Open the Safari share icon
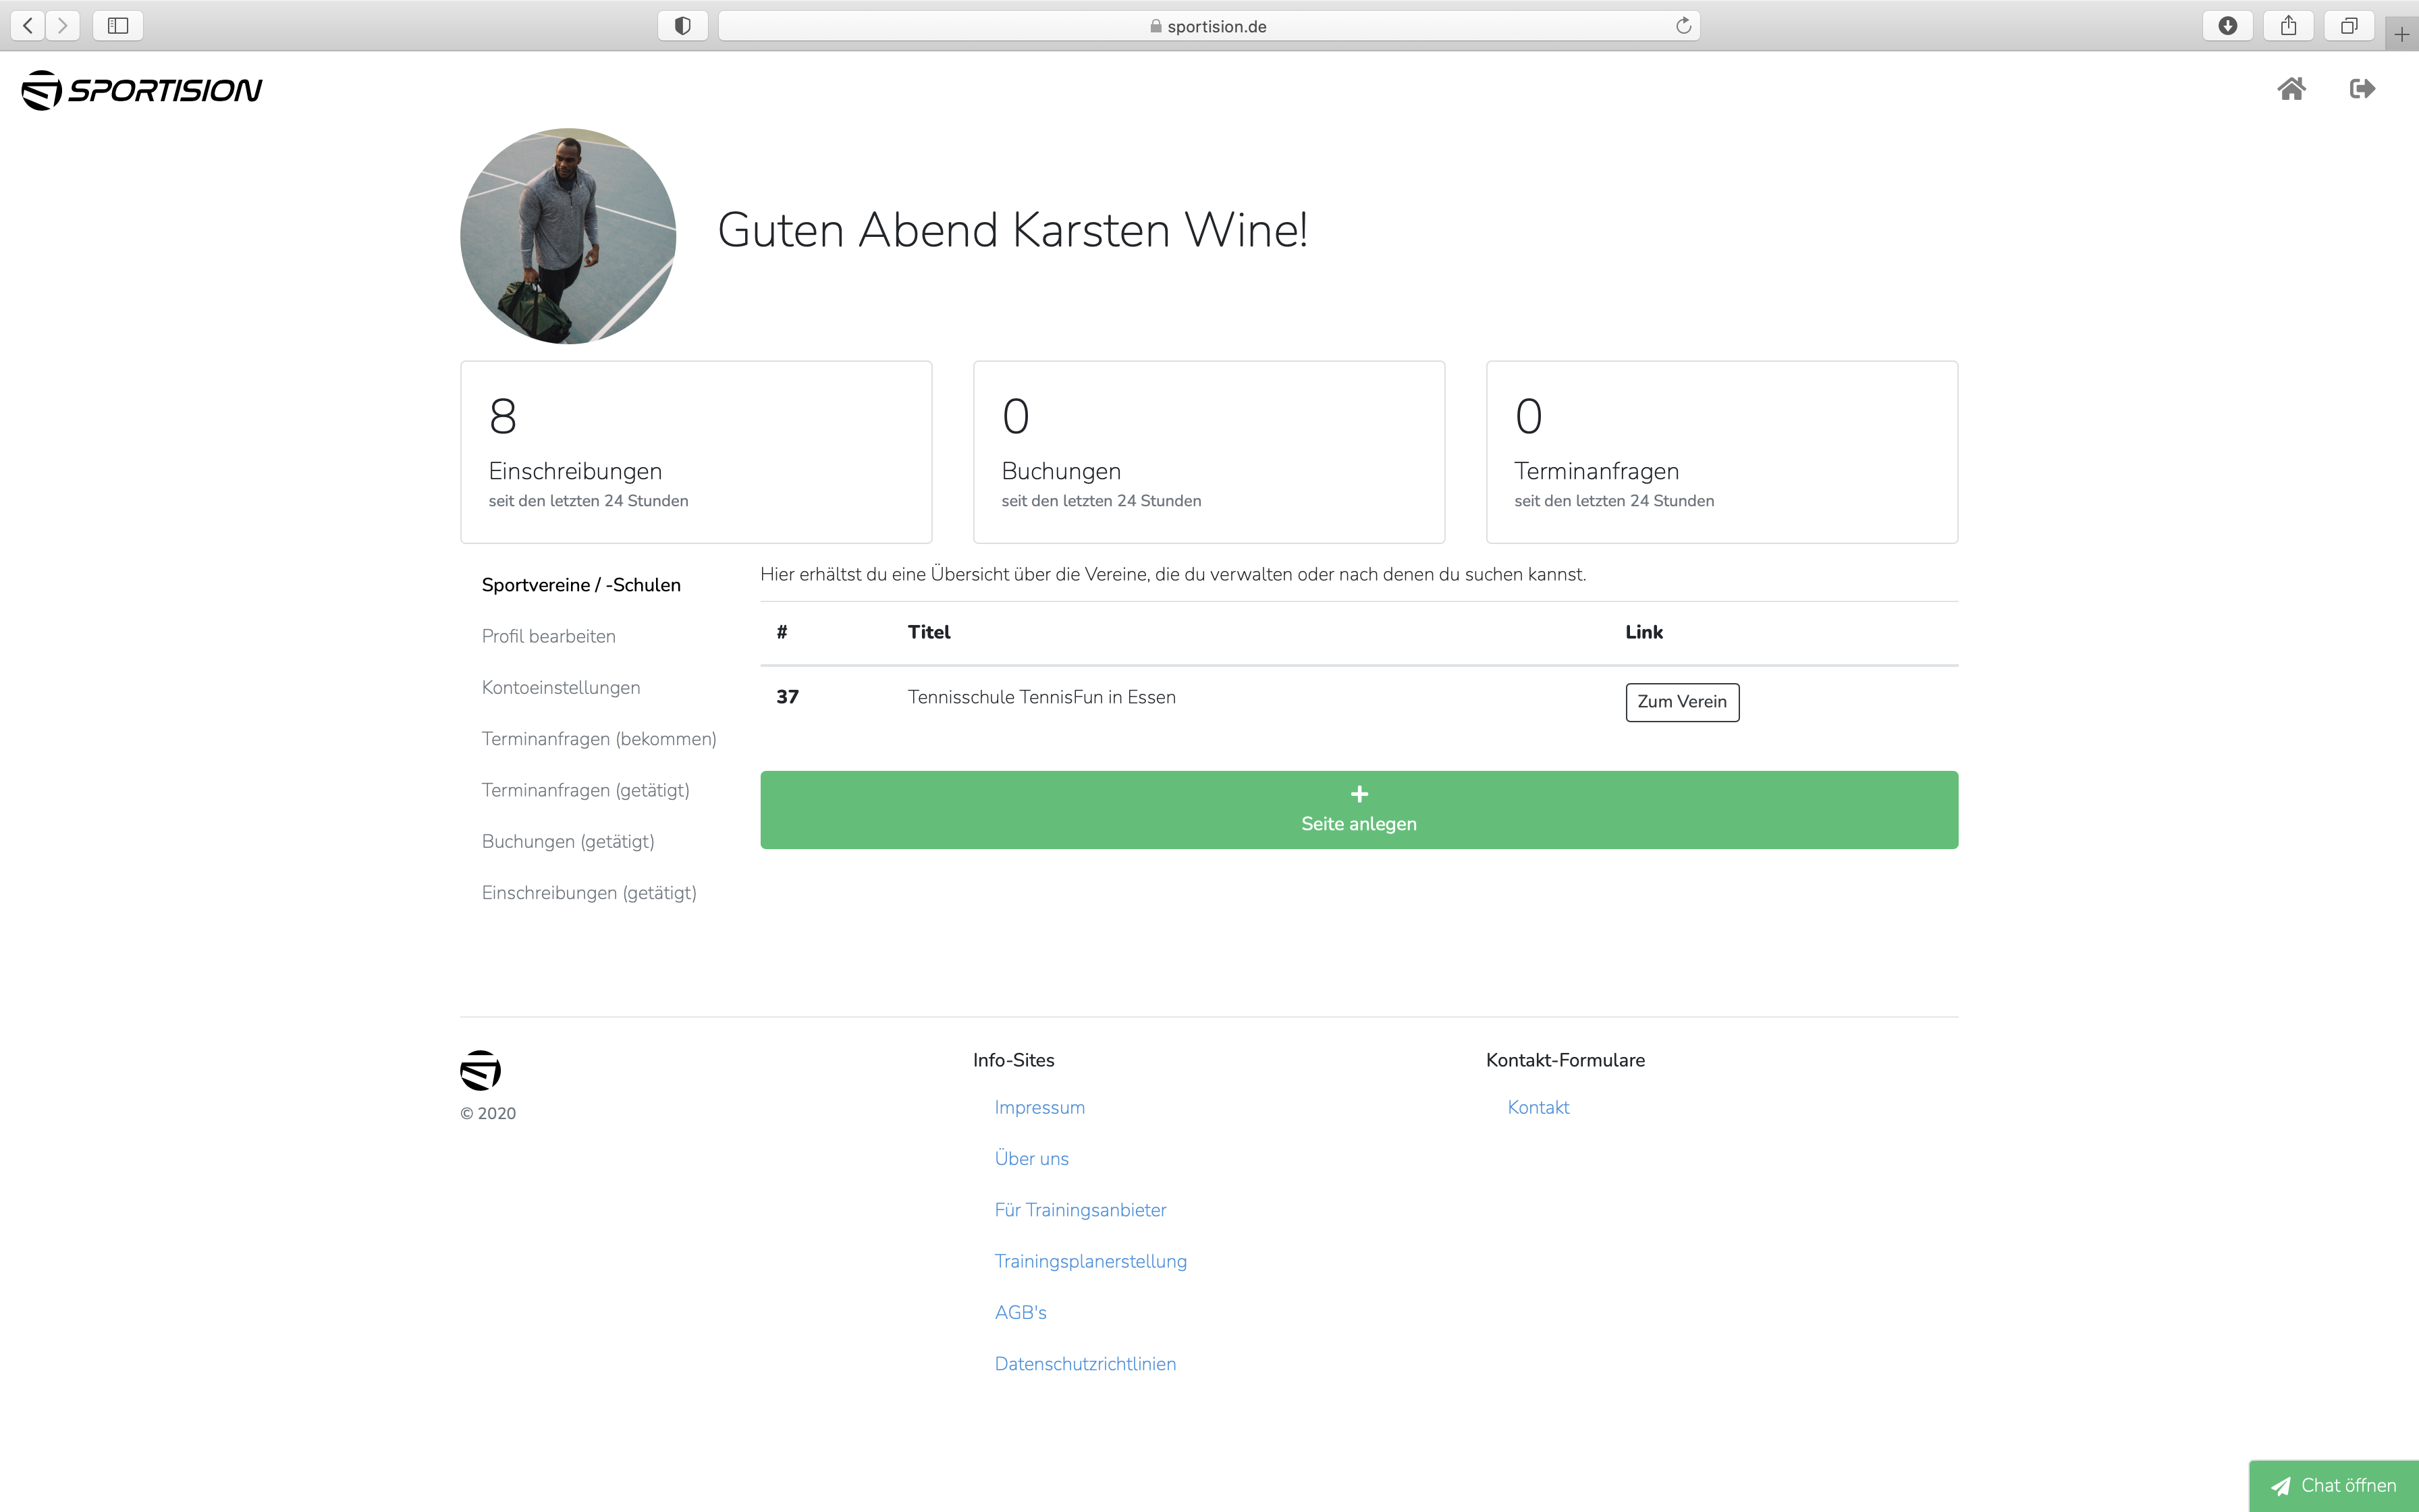This screenshot has width=2419, height=1512. coord(2288,26)
